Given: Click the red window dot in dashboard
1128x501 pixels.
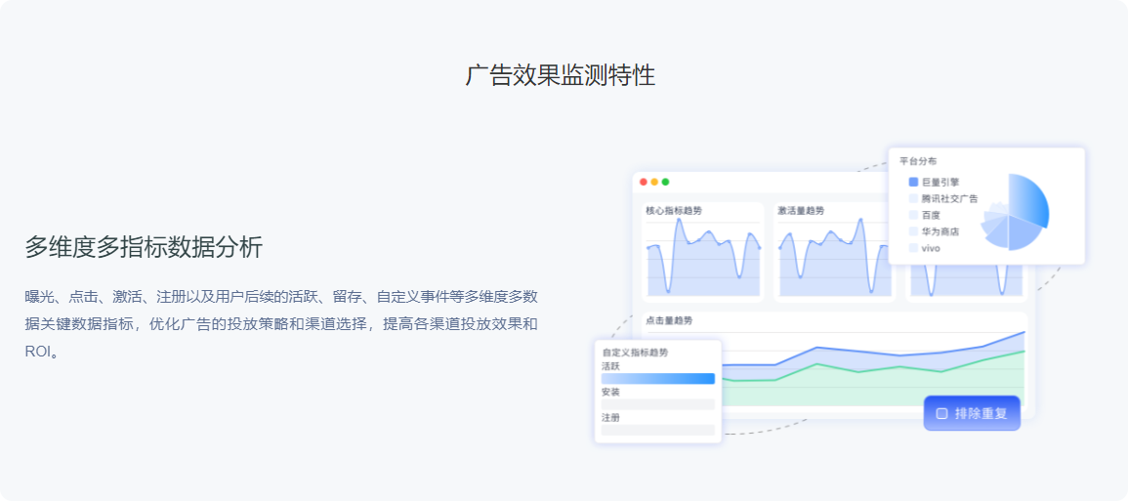Looking at the screenshot, I should 644,182.
